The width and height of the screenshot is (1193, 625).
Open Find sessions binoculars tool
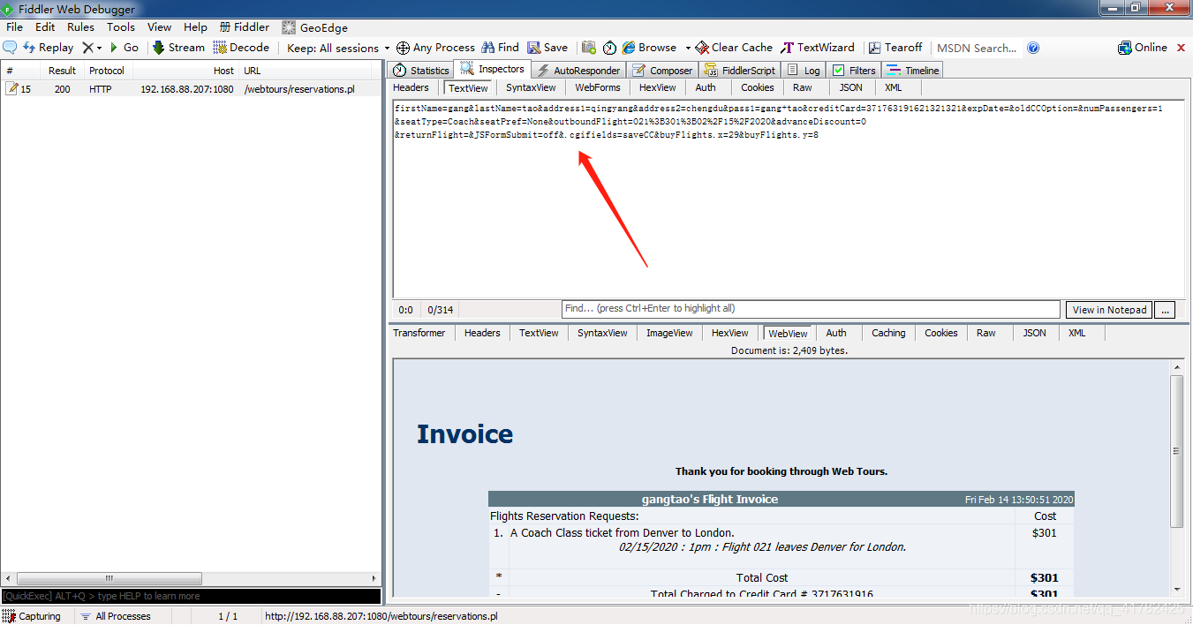(500, 48)
